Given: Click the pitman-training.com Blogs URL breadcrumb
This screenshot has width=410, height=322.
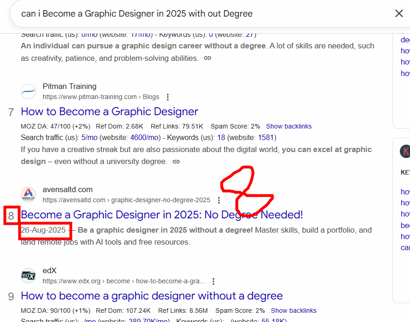Looking at the screenshot, I should (101, 97).
